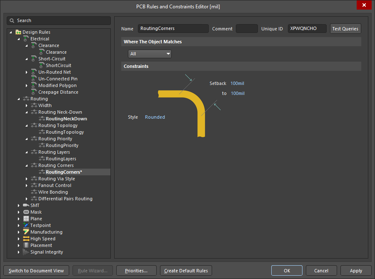The image size is (375, 279).
Task: Click the RoutingCorners rule icon
Action: (42, 172)
